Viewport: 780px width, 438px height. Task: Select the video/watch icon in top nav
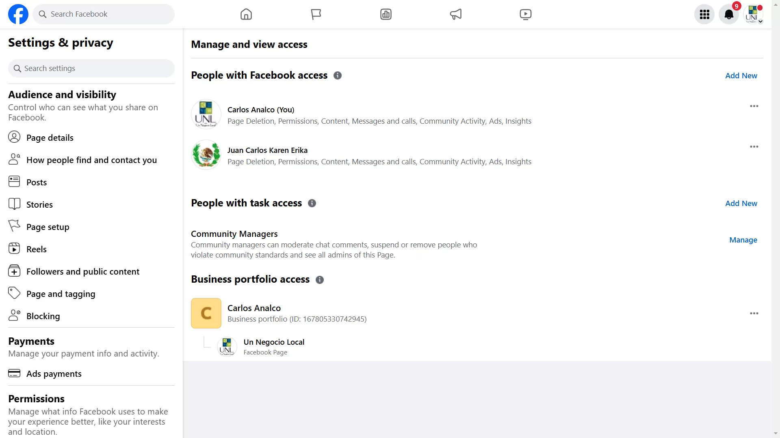click(x=526, y=14)
